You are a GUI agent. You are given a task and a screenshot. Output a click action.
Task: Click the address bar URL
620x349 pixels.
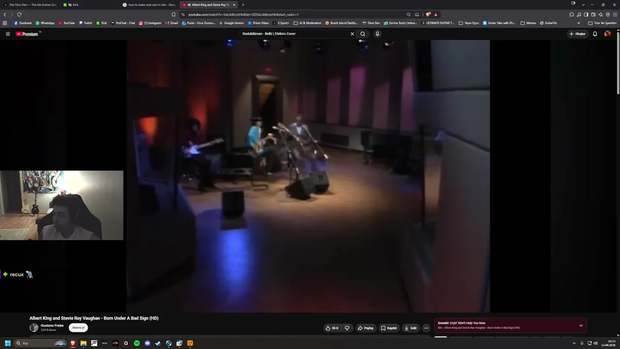click(x=243, y=15)
